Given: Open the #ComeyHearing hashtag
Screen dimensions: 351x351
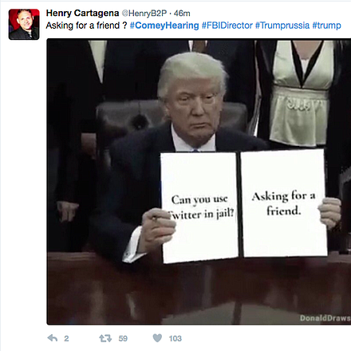Looking at the screenshot, I should [x=164, y=26].
